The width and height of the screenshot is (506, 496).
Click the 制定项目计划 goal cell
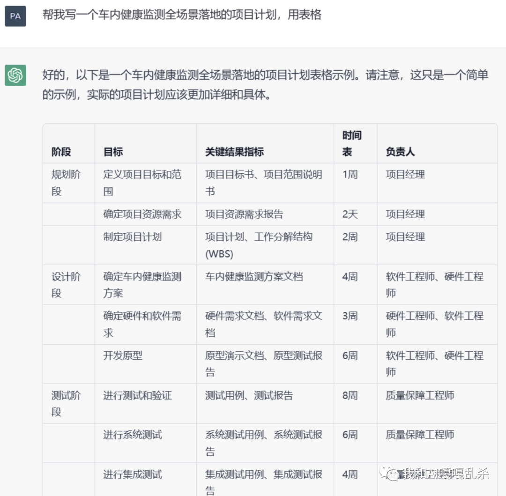tap(132, 237)
